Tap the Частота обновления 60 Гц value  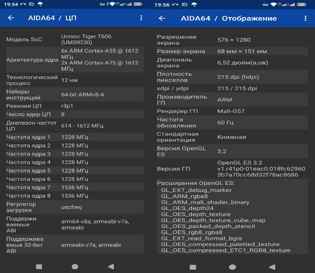(225, 122)
